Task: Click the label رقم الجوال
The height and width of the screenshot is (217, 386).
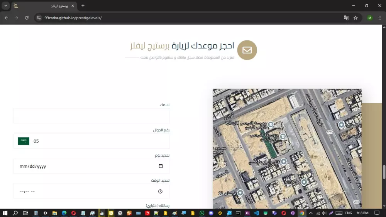Action: coord(161,130)
